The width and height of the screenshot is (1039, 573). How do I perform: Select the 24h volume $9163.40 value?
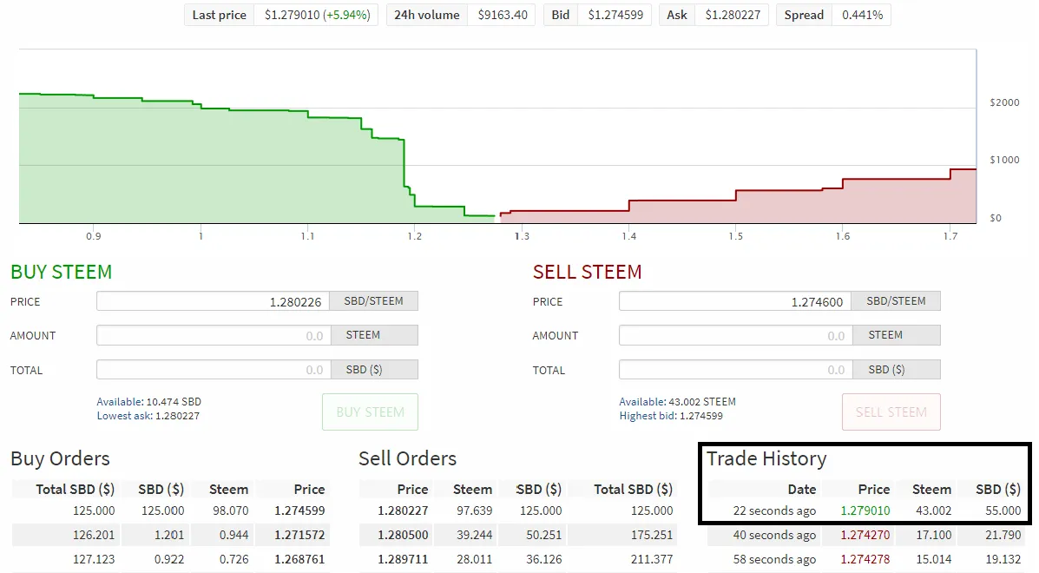(x=503, y=15)
